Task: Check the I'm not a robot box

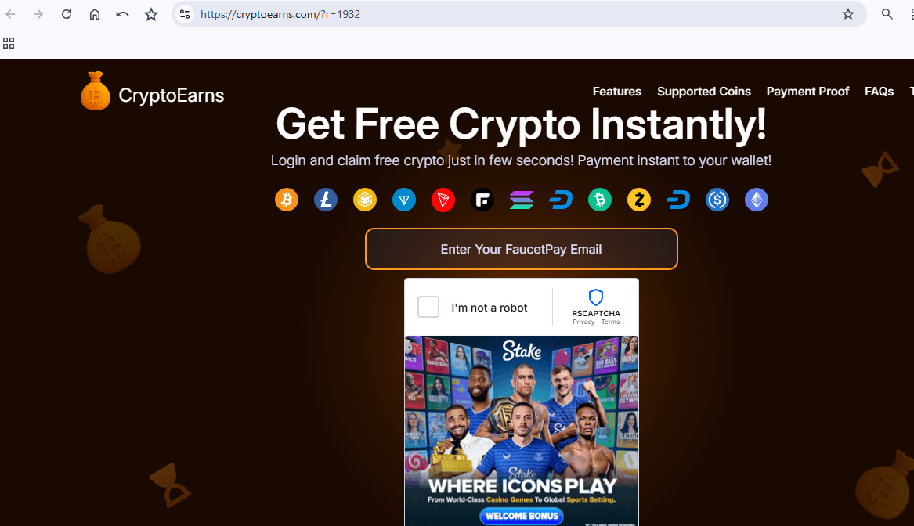Action: pyautogui.click(x=428, y=306)
